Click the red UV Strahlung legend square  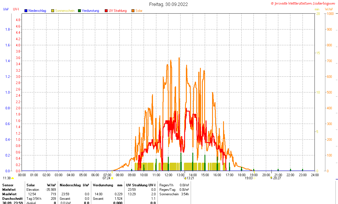coord(106,11)
